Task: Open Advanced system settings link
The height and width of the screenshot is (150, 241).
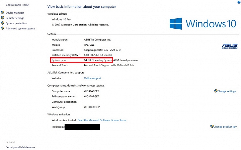Action: (x=21, y=28)
